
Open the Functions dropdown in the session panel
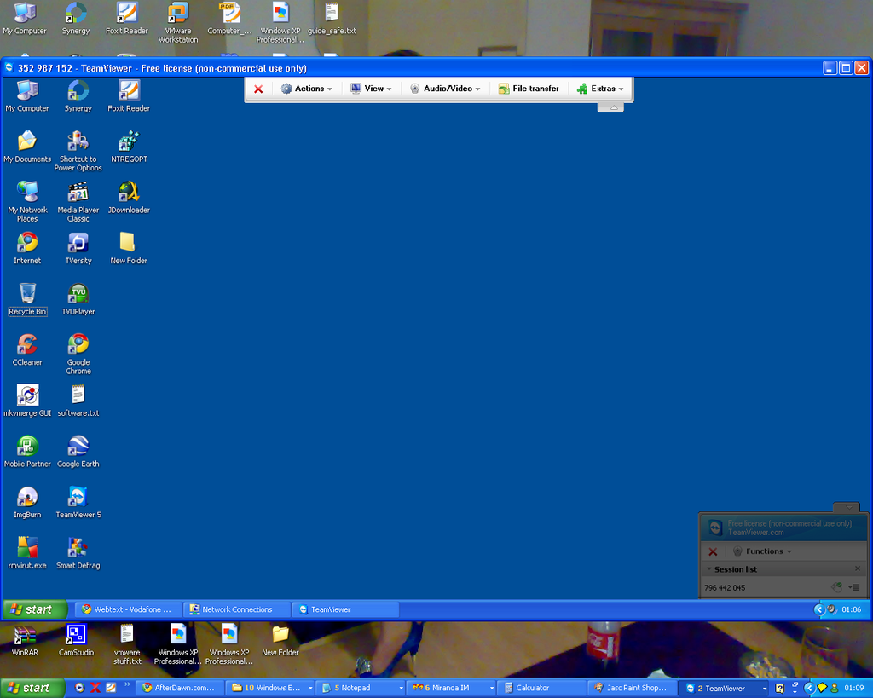pyautogui.click(x=763, y=551)
